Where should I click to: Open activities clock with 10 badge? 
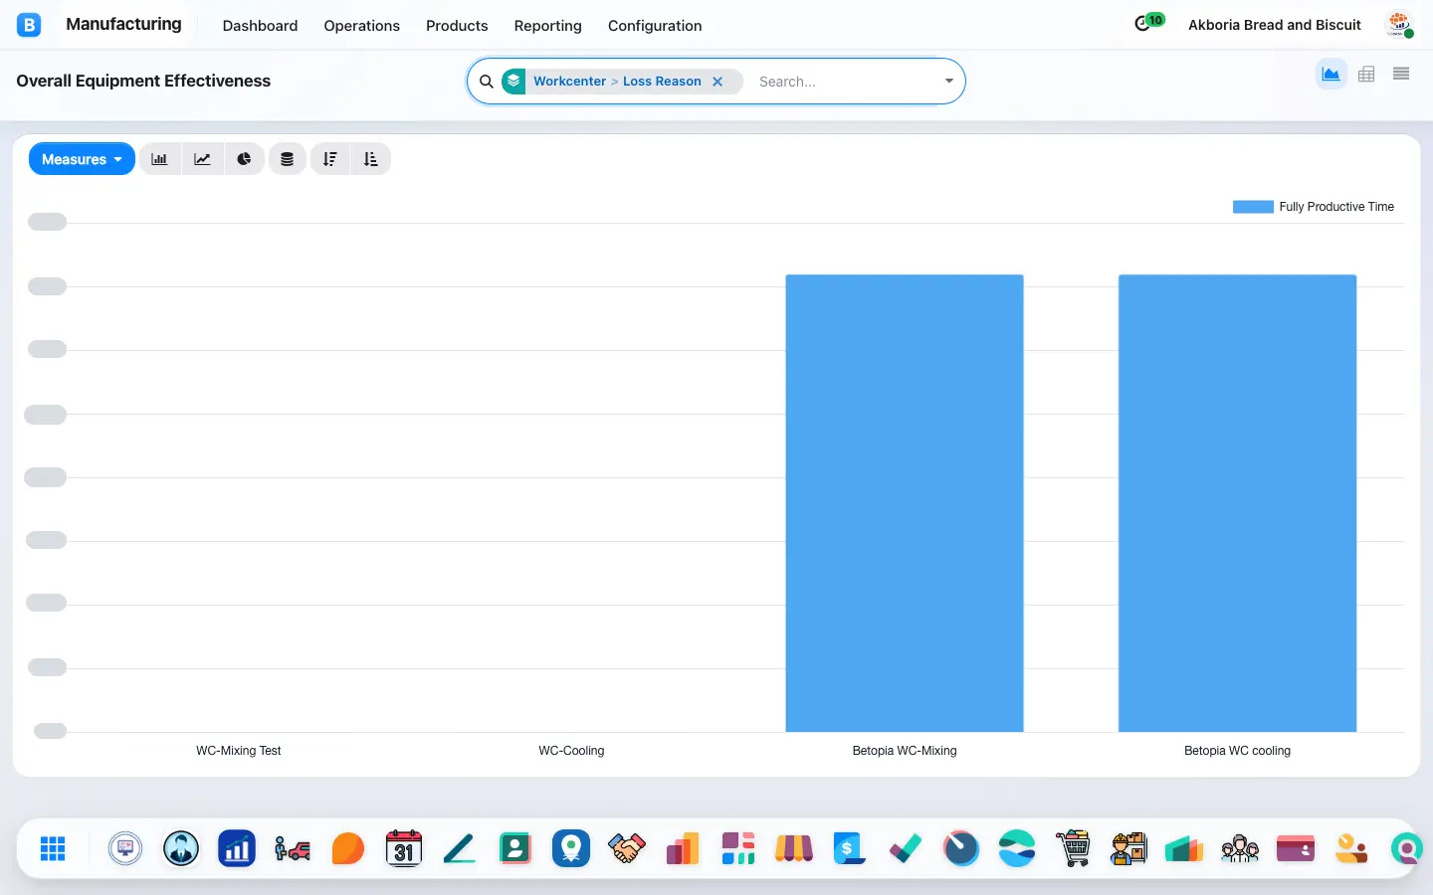(1148, 22)
